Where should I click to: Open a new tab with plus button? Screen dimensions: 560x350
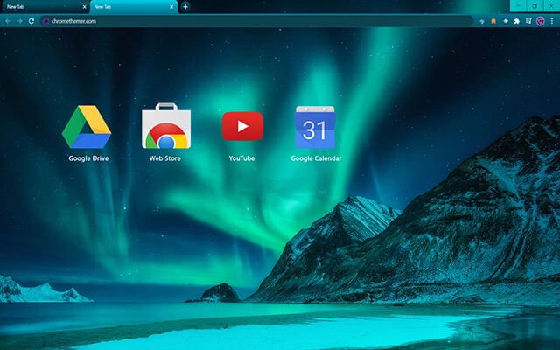(185, 7)
